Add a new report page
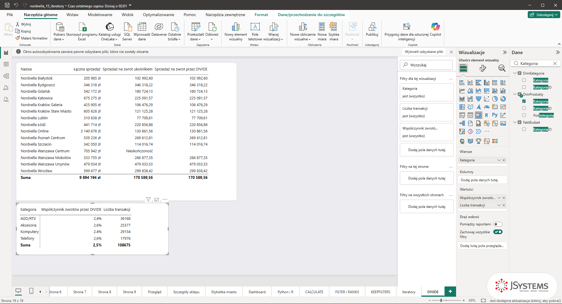 [x=450, y=291]
